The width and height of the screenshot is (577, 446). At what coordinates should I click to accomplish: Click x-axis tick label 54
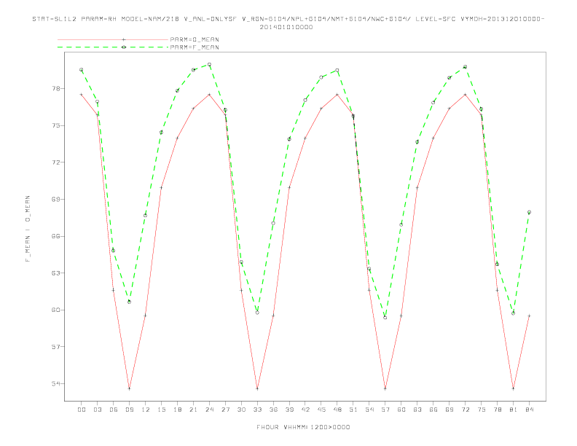pyautogui.click(x=369, y=410)
